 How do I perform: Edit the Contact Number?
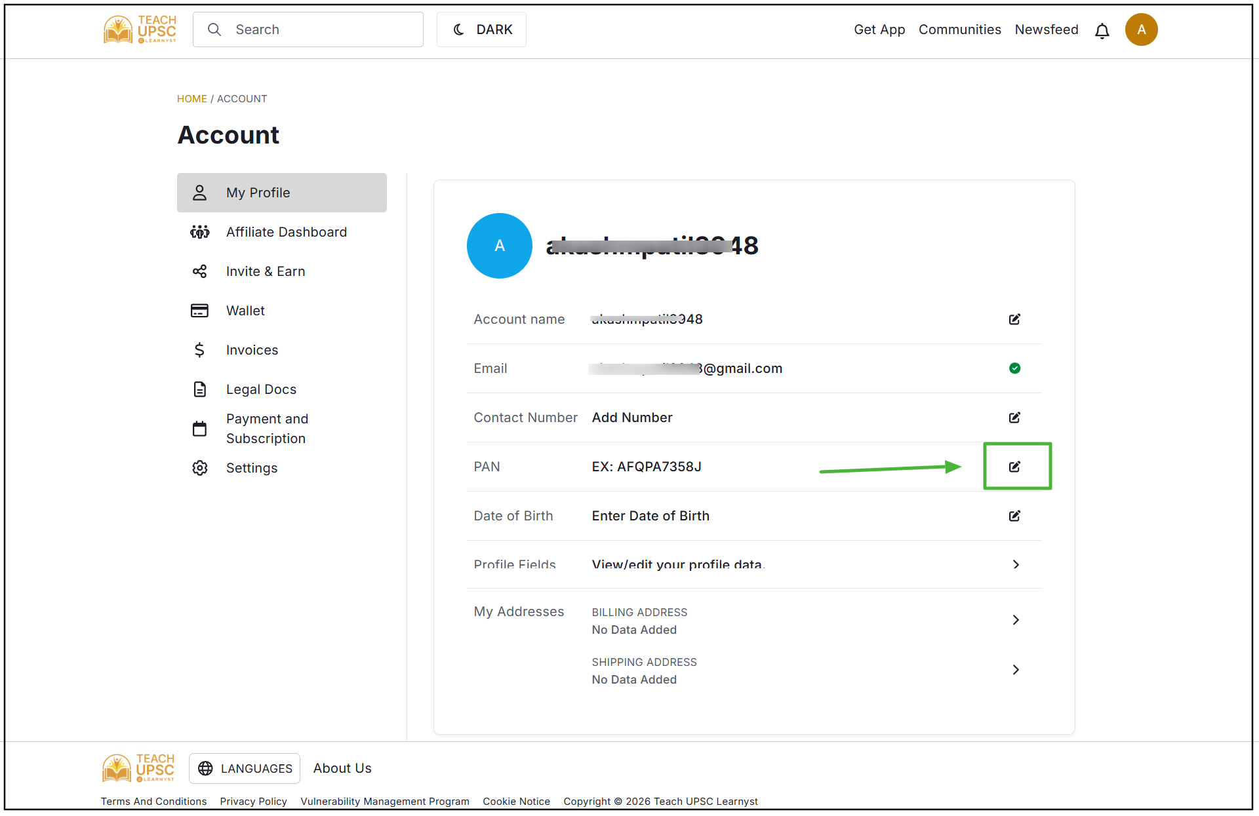pos(1014,418)
